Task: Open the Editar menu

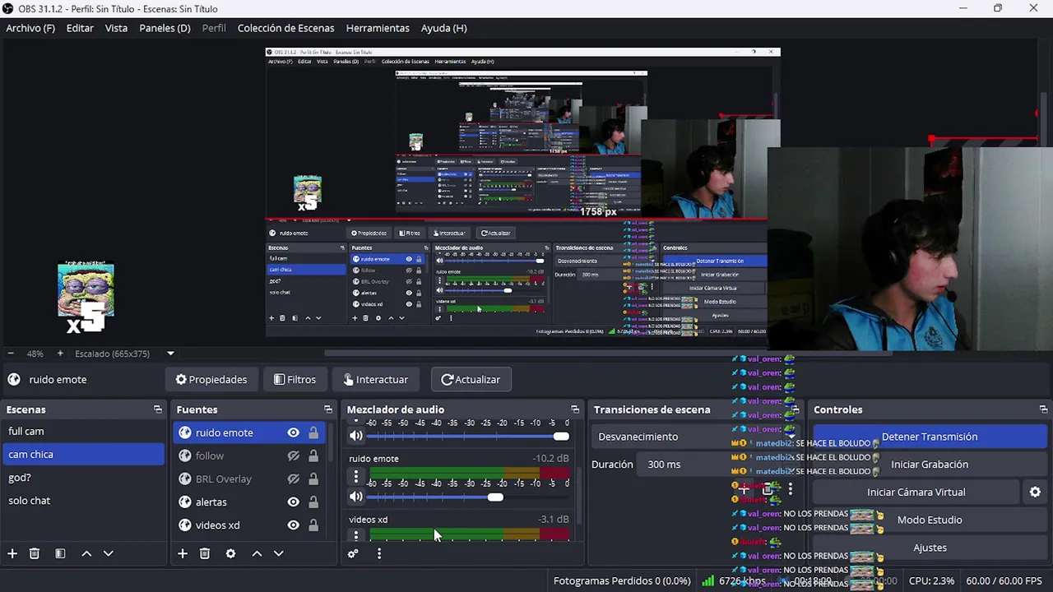Action: pos(80,28)
